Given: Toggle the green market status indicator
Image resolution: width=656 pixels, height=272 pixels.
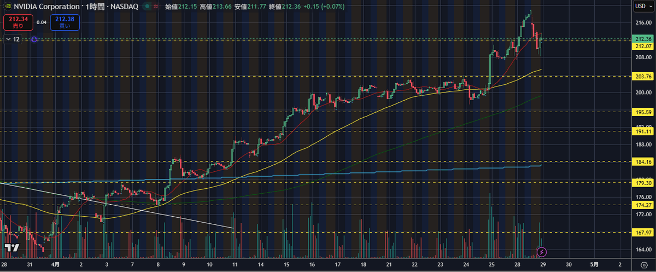Looking at the screenshot, I should [147, 6].
